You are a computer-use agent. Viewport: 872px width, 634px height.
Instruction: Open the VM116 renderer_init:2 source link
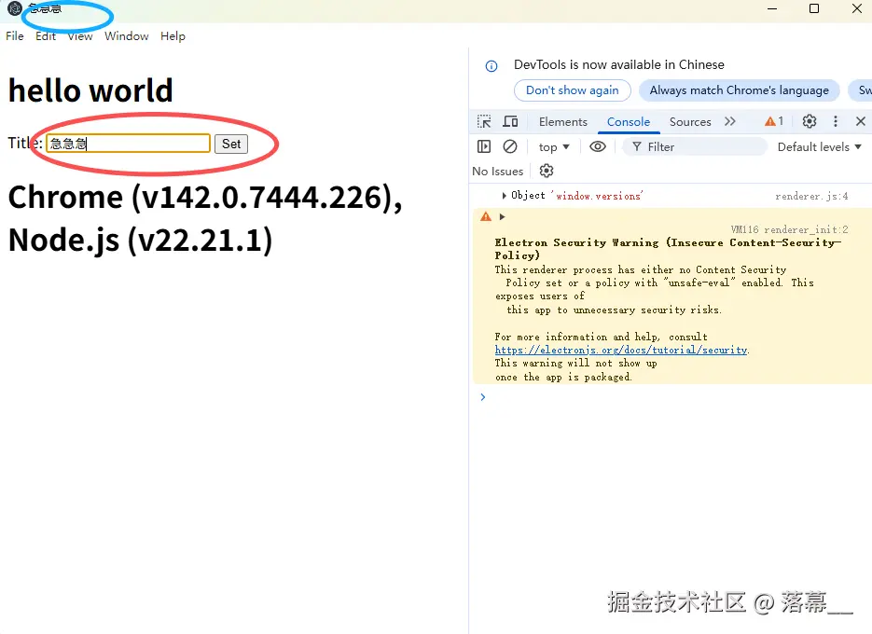tap(789, 229)
